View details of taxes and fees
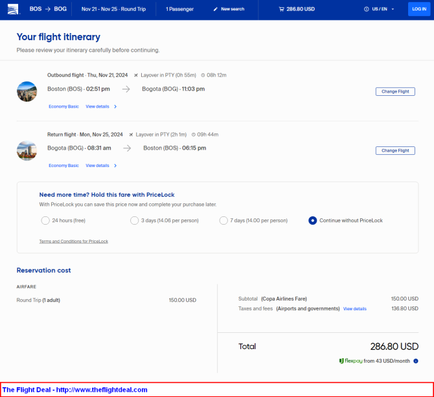This screenshot has width=434, height=397. click(x=354, y=309)
